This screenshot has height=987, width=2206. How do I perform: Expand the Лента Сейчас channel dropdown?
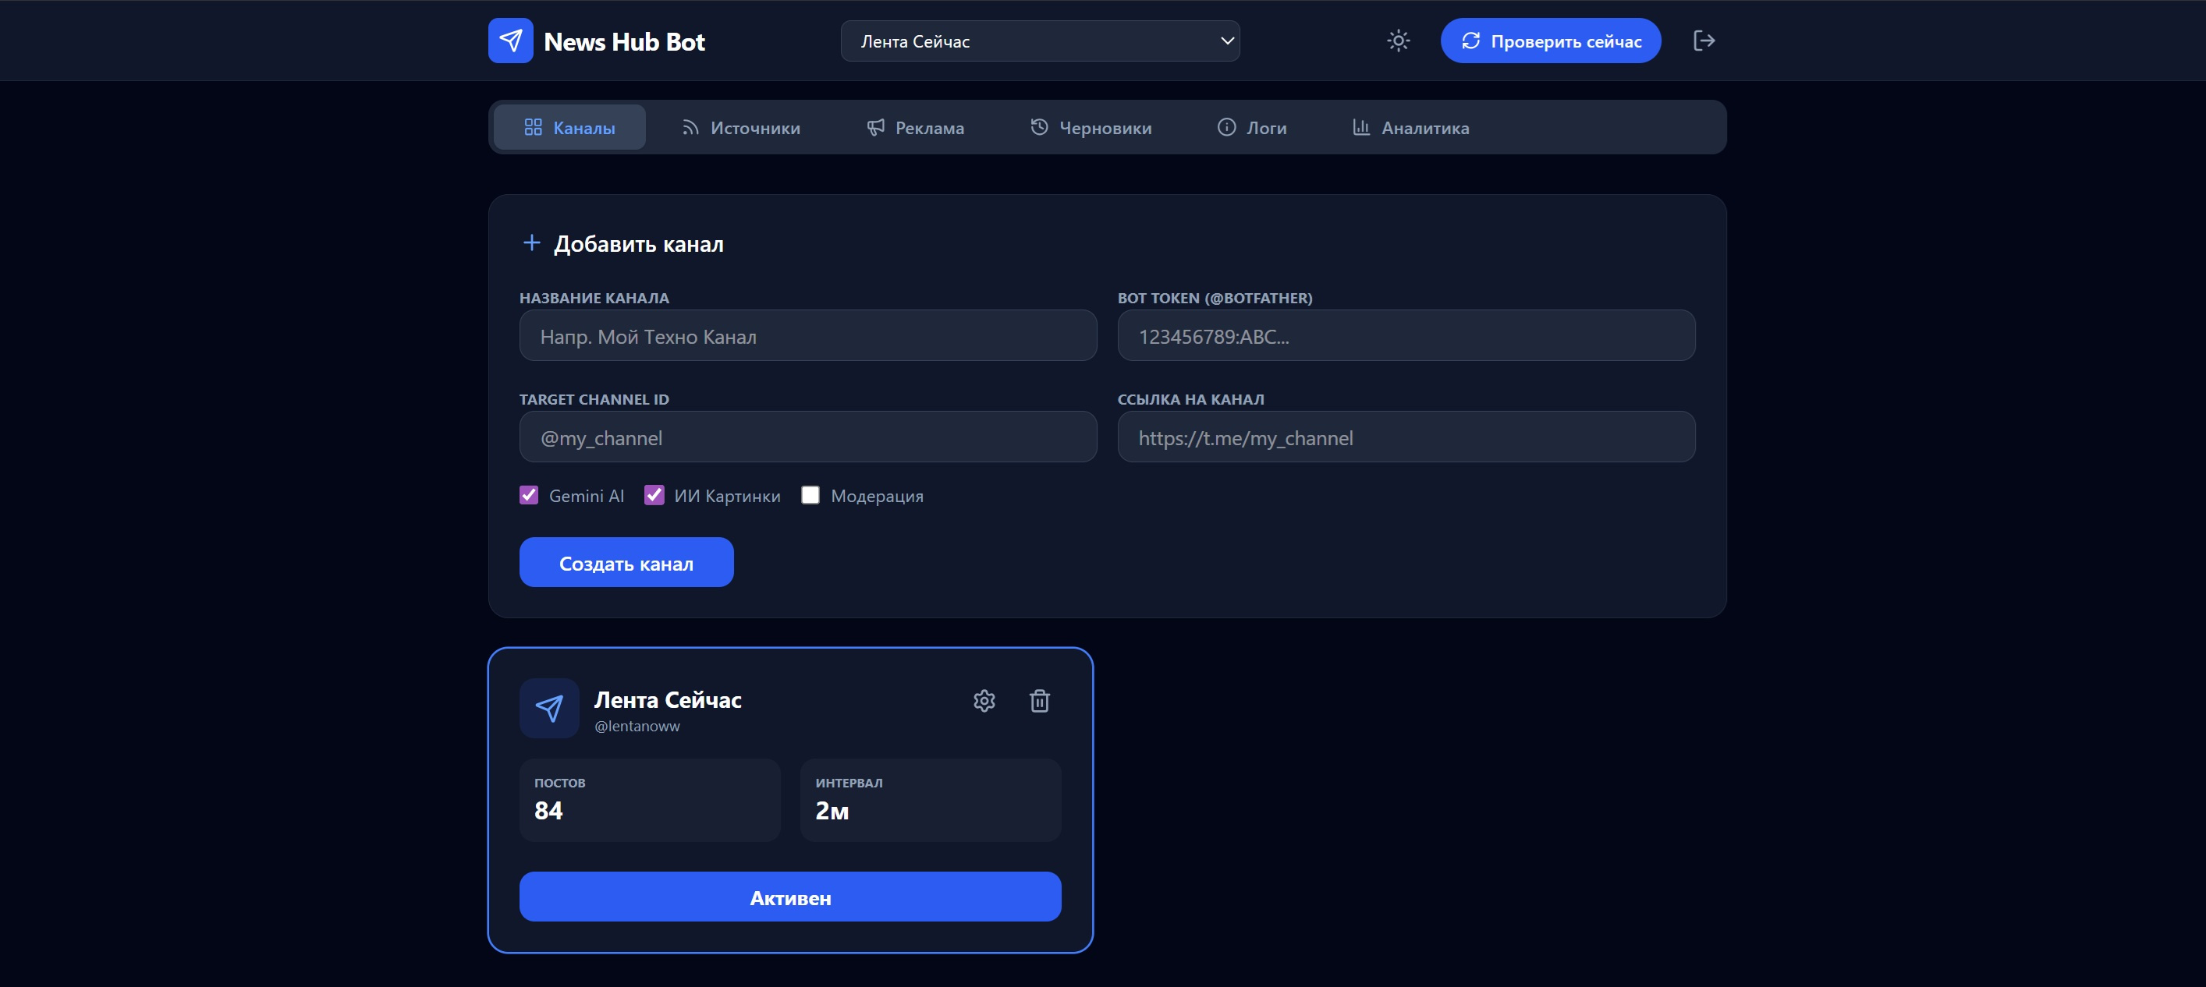1040,41
